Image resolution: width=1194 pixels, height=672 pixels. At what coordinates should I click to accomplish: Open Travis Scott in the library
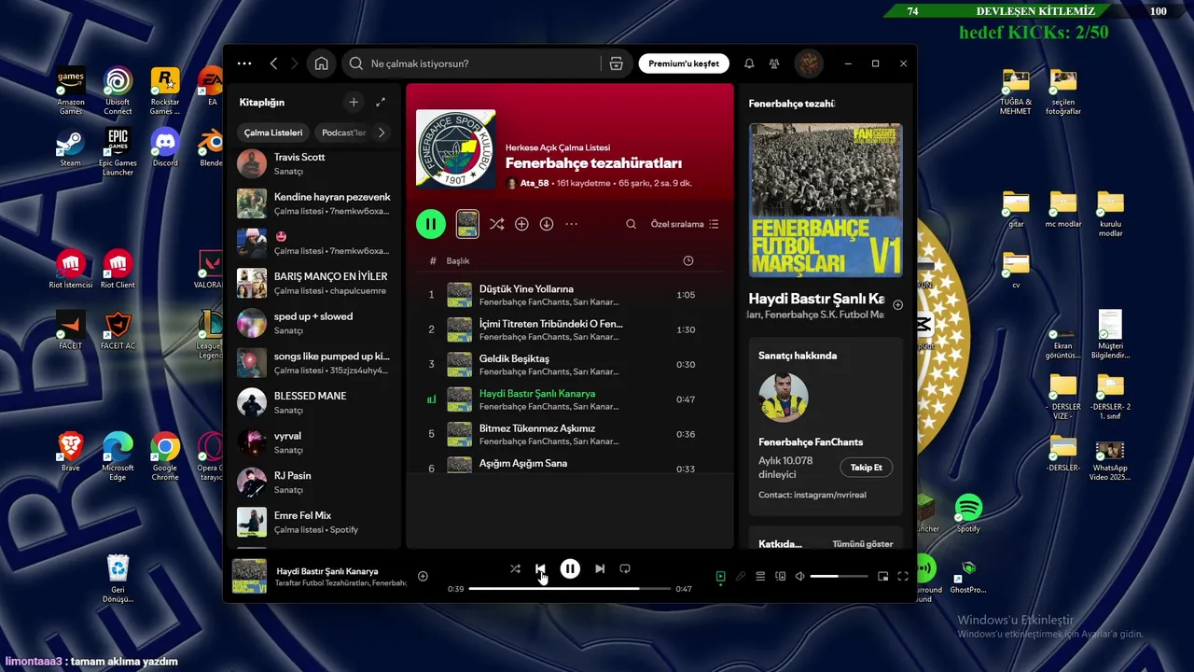315,163
